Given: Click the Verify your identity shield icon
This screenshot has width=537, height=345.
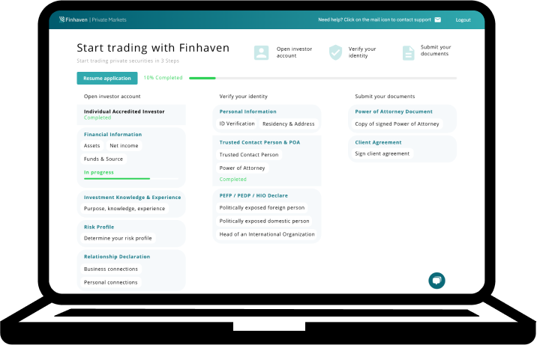Looking at the screenshot, I should pyautogui.click(x=335, y=52).
